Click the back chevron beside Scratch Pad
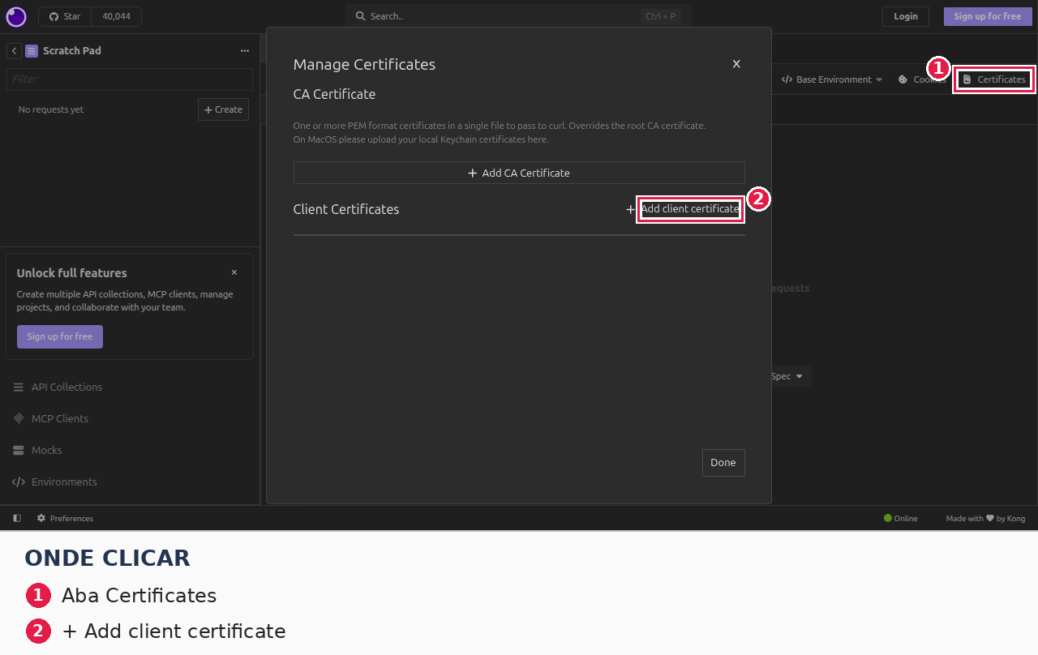Screen dimensions: 1038x655 (15, 51)
